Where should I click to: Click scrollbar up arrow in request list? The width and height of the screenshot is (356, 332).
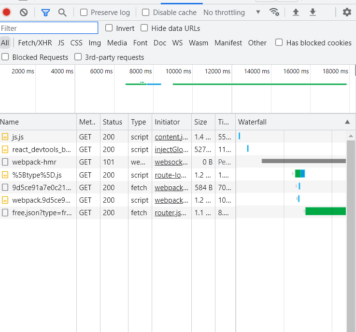tap(351, 136)
